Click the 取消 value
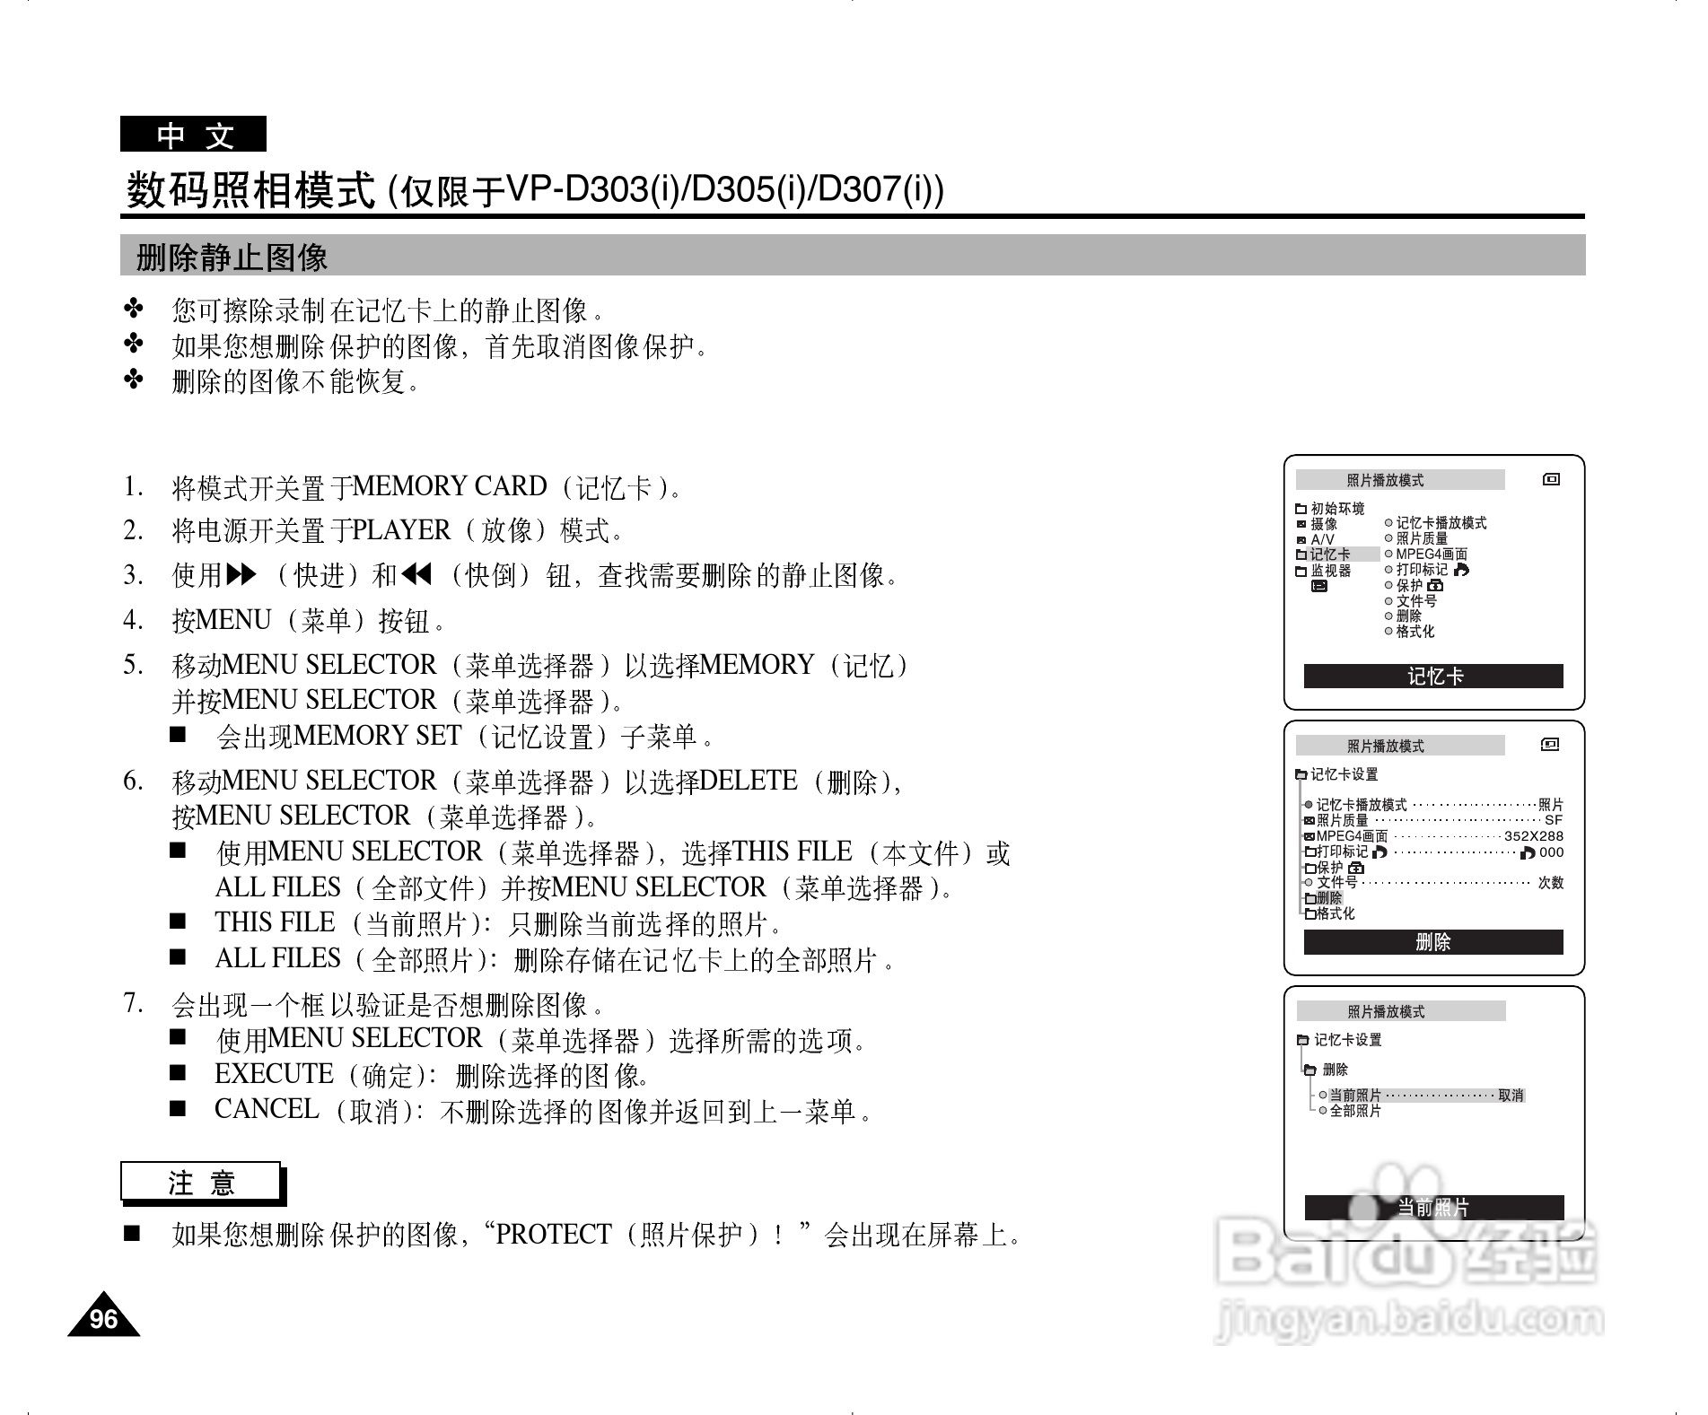1708x1415 pixels. pos(1511,1096)
